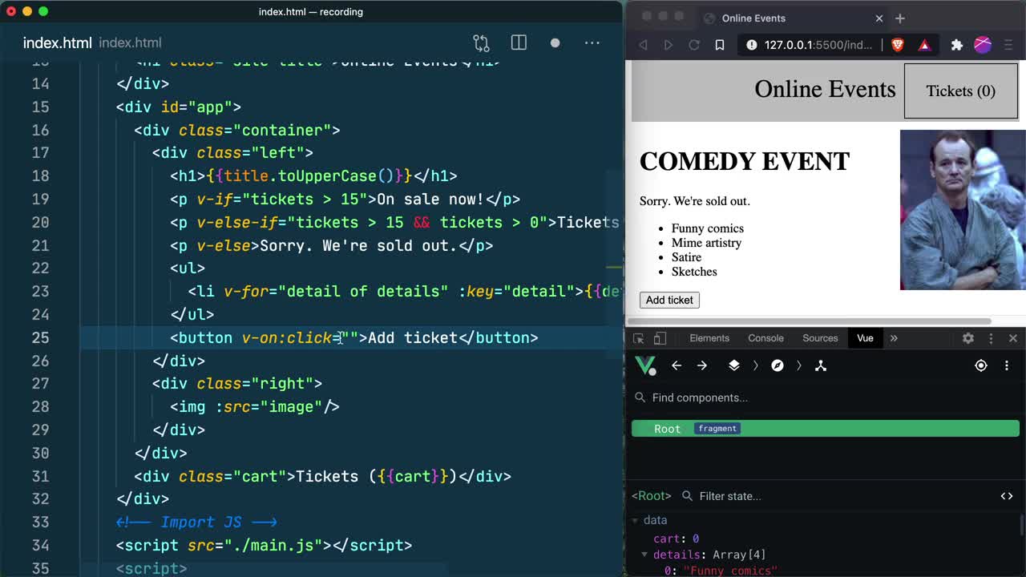Open the source control changes icon
The width and height of the screenshot is (1026, 577).
tap(481, 43)
